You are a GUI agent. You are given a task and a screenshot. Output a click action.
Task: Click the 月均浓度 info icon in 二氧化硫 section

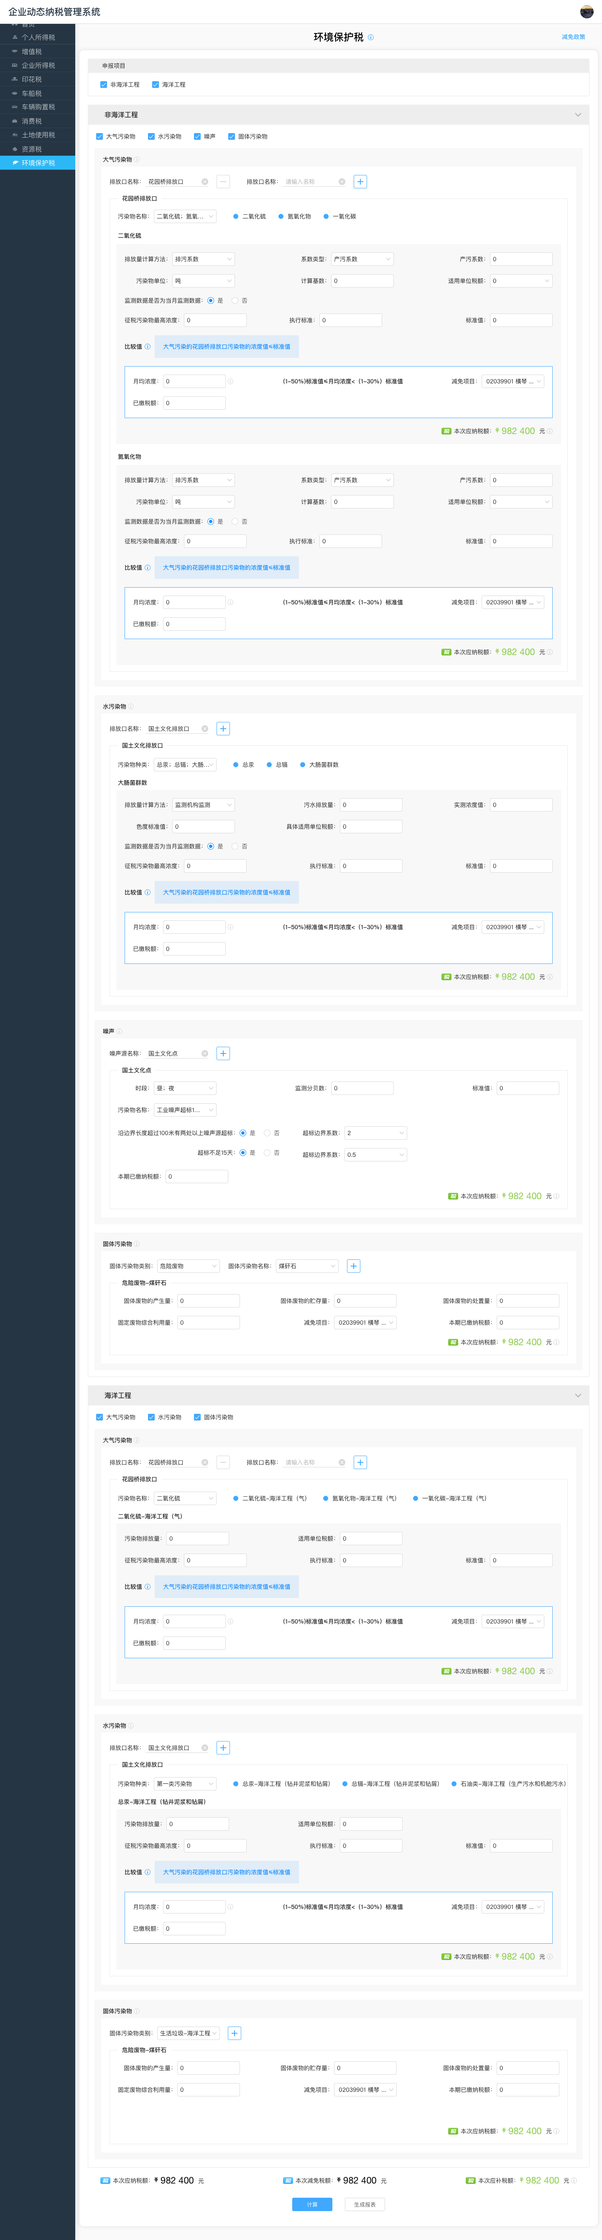230,382
